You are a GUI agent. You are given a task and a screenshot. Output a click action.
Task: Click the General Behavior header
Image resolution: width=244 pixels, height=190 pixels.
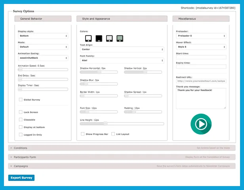pos(43,19)
